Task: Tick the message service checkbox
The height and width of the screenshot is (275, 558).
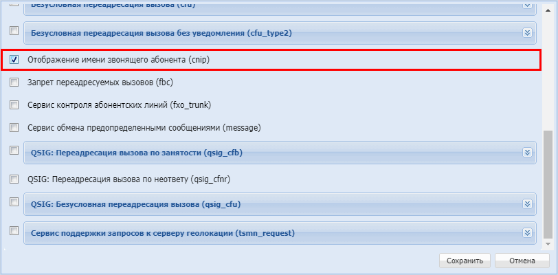Action: click(14, 127)
